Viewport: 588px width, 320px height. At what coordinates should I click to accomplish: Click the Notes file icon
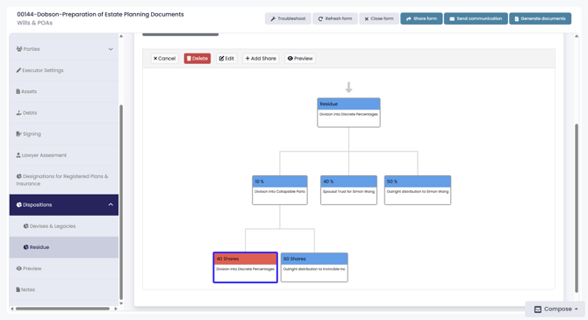click(x=18, y=289)
